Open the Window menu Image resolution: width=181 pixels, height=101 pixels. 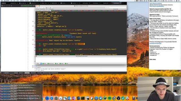40,1
